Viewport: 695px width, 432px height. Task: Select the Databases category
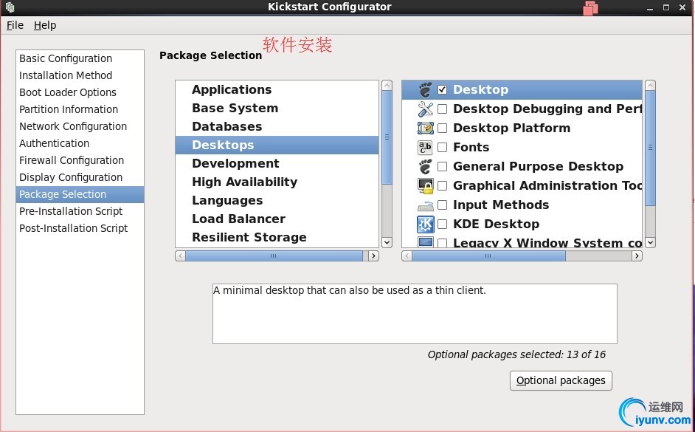[277, 126]
